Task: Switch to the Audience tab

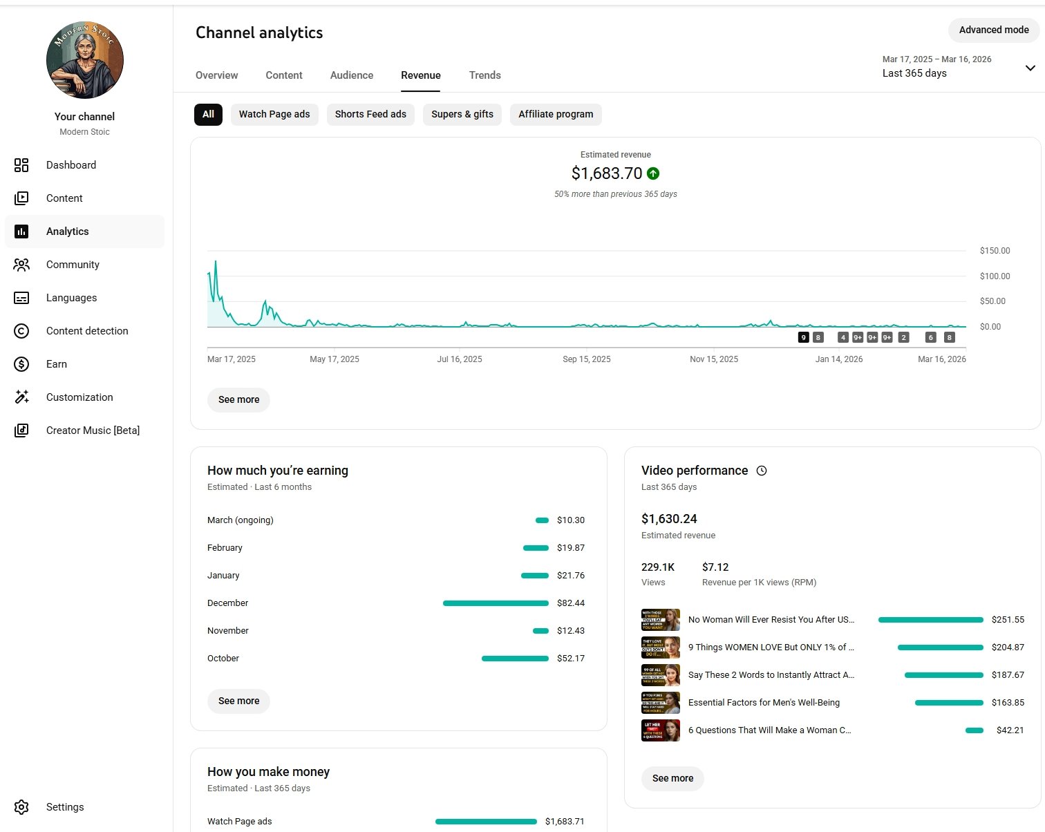Action: [351, 75]
